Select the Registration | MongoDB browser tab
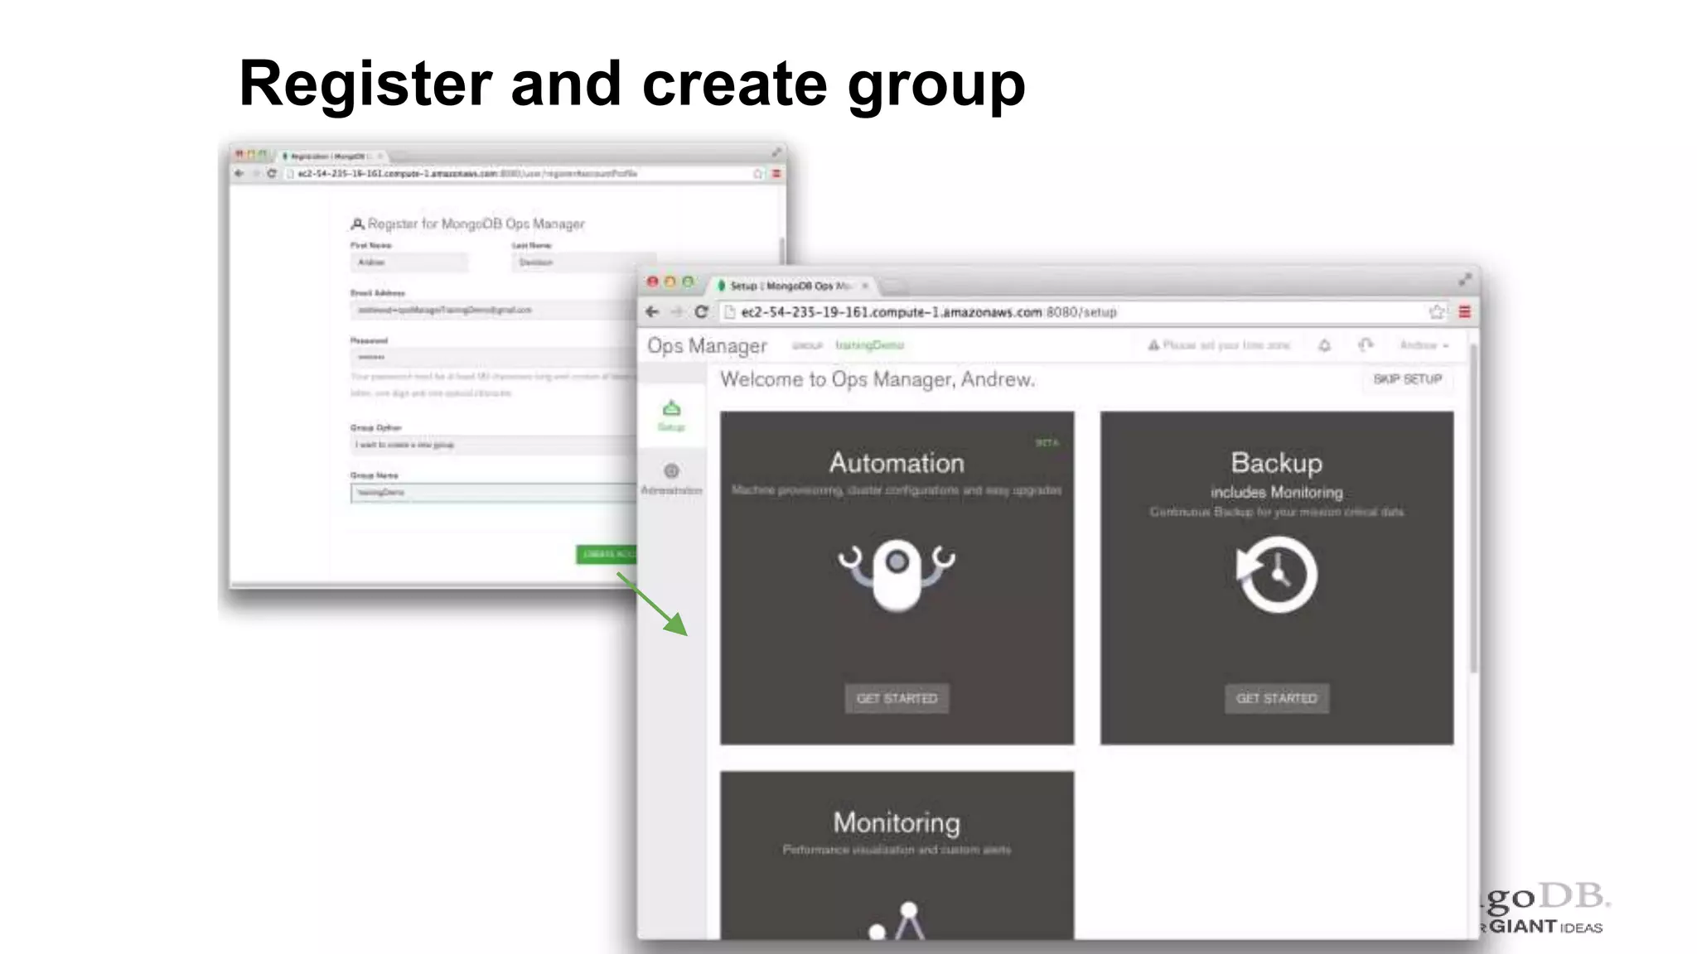Screen dimensions: 1697x954 point(331,156)
